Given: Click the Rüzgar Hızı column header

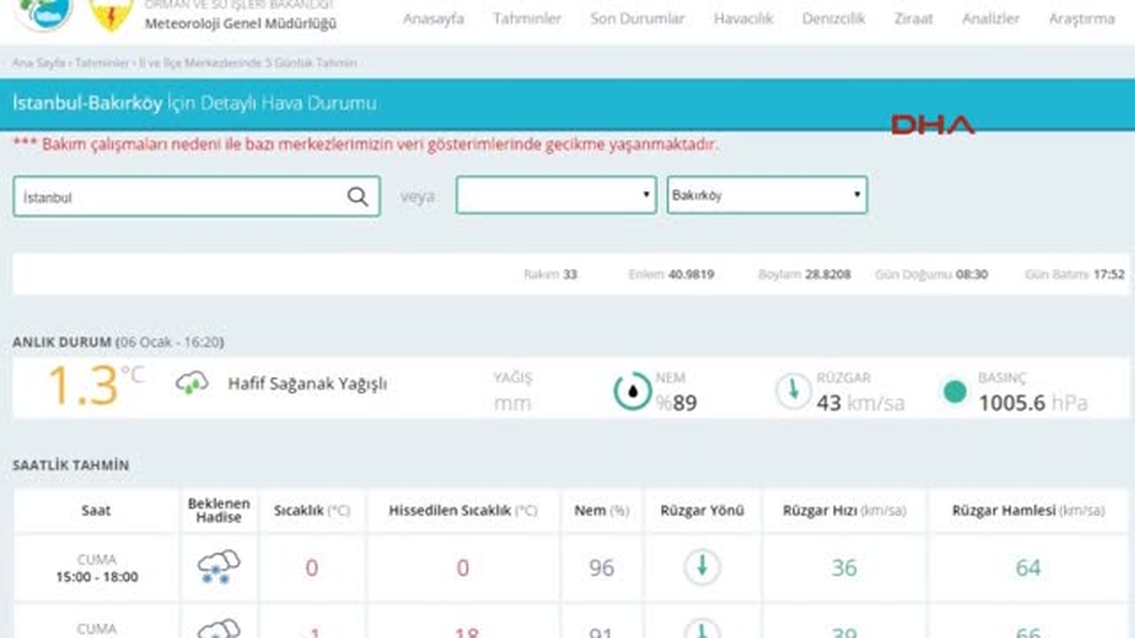Looking at the screenshot, I should click(844, 510).
